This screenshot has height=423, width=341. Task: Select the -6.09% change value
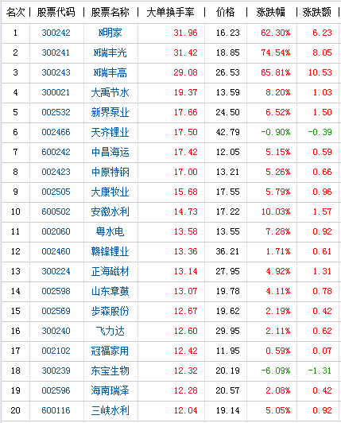[x=276, y=371]
